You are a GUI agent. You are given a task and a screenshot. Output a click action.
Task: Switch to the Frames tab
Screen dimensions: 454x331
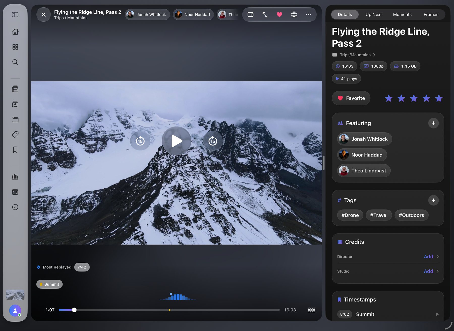tap(431, 15)
